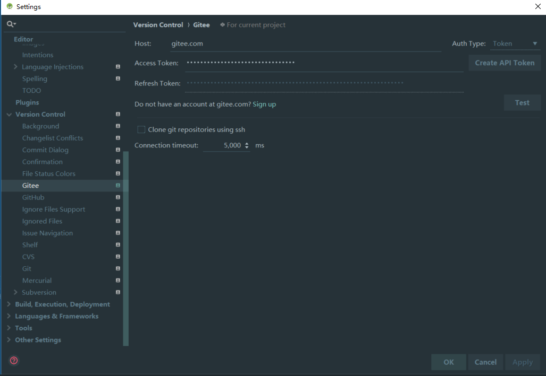Click project-level icon beside Git

(x=118, y=269)
